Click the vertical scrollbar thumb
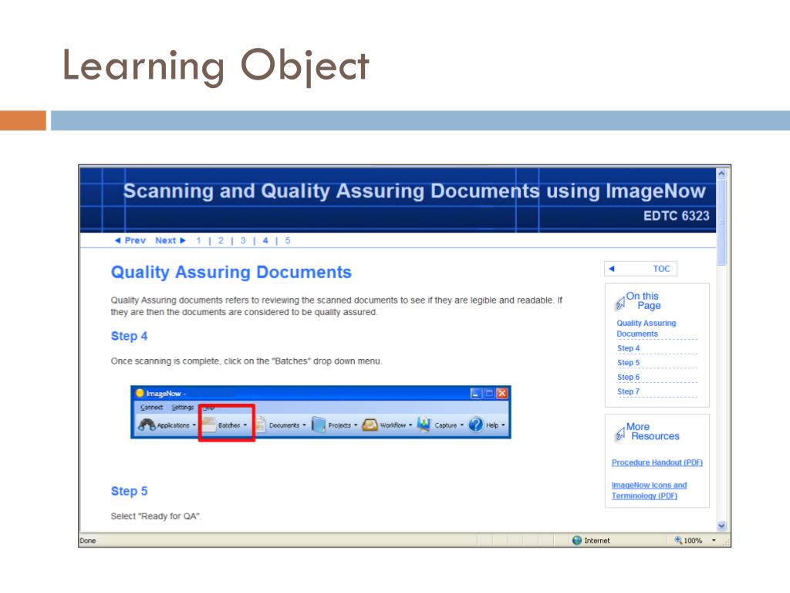Viewport: 790px width, 593px height. click(721, 222)
